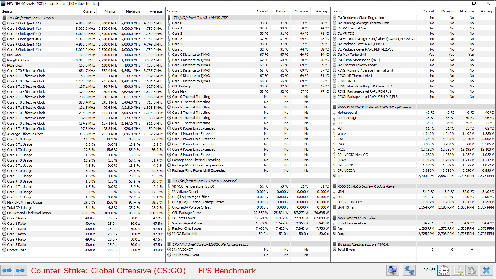The height and width of the screenshot is (279, 496).
Task: Select the 'ASUS EC: ASUS System Product Name' header
Action: click(413, 186)
